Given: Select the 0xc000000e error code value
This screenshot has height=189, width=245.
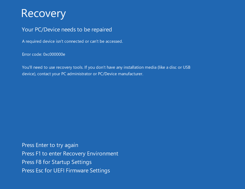Looking at the screenshot, I should click(x=54, y=54).
